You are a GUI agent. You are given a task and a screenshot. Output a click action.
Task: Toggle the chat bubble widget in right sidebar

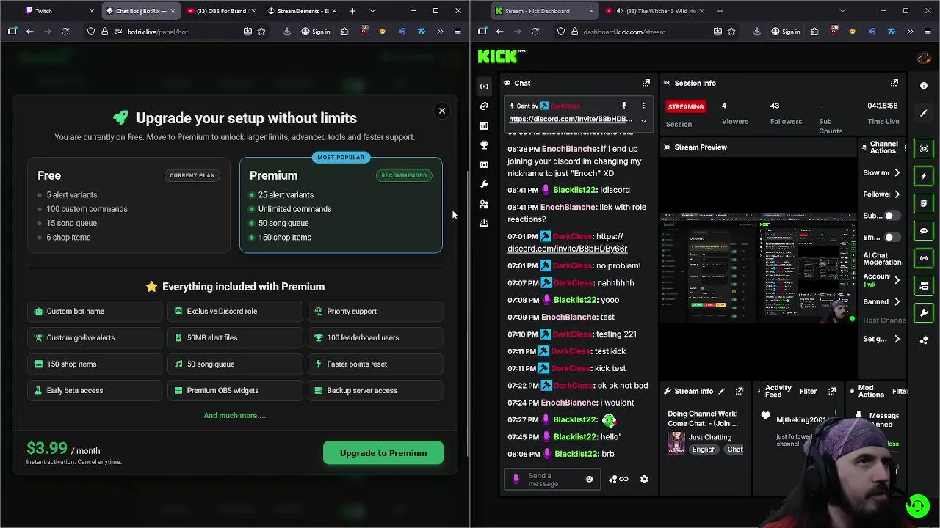click(924, 231)
